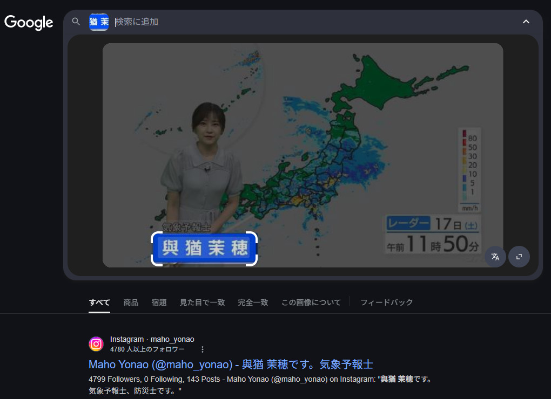The width and height of the screenshot is (551, 399).
Task: Switch to the 商品 tab
Action: [131, 302]
